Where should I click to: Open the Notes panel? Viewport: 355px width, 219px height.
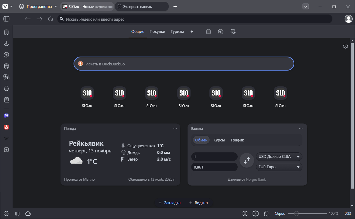[6, 66]
